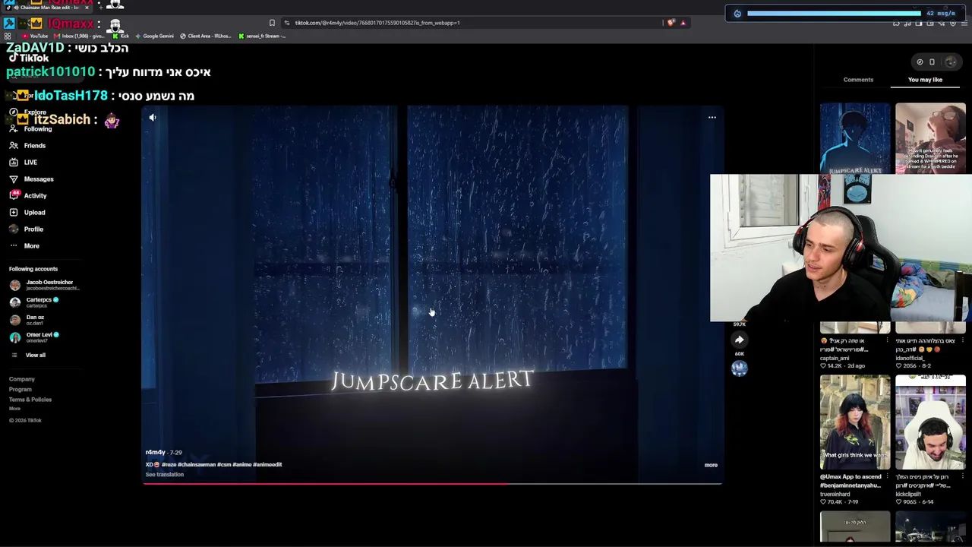
Task: Open Activity notifications icon
Action: coord(14,196)
